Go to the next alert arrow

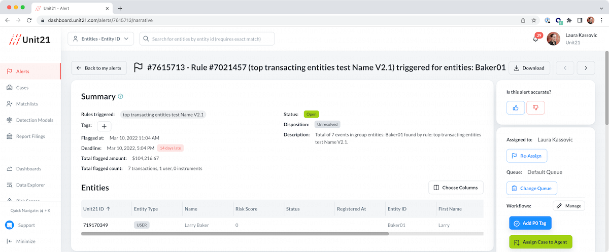click(x=586, y=68)
